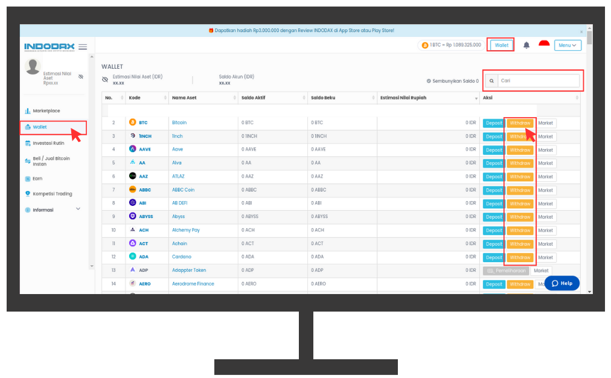
Task: Click the AAZ coin icon
Action: tap(132, 176)
